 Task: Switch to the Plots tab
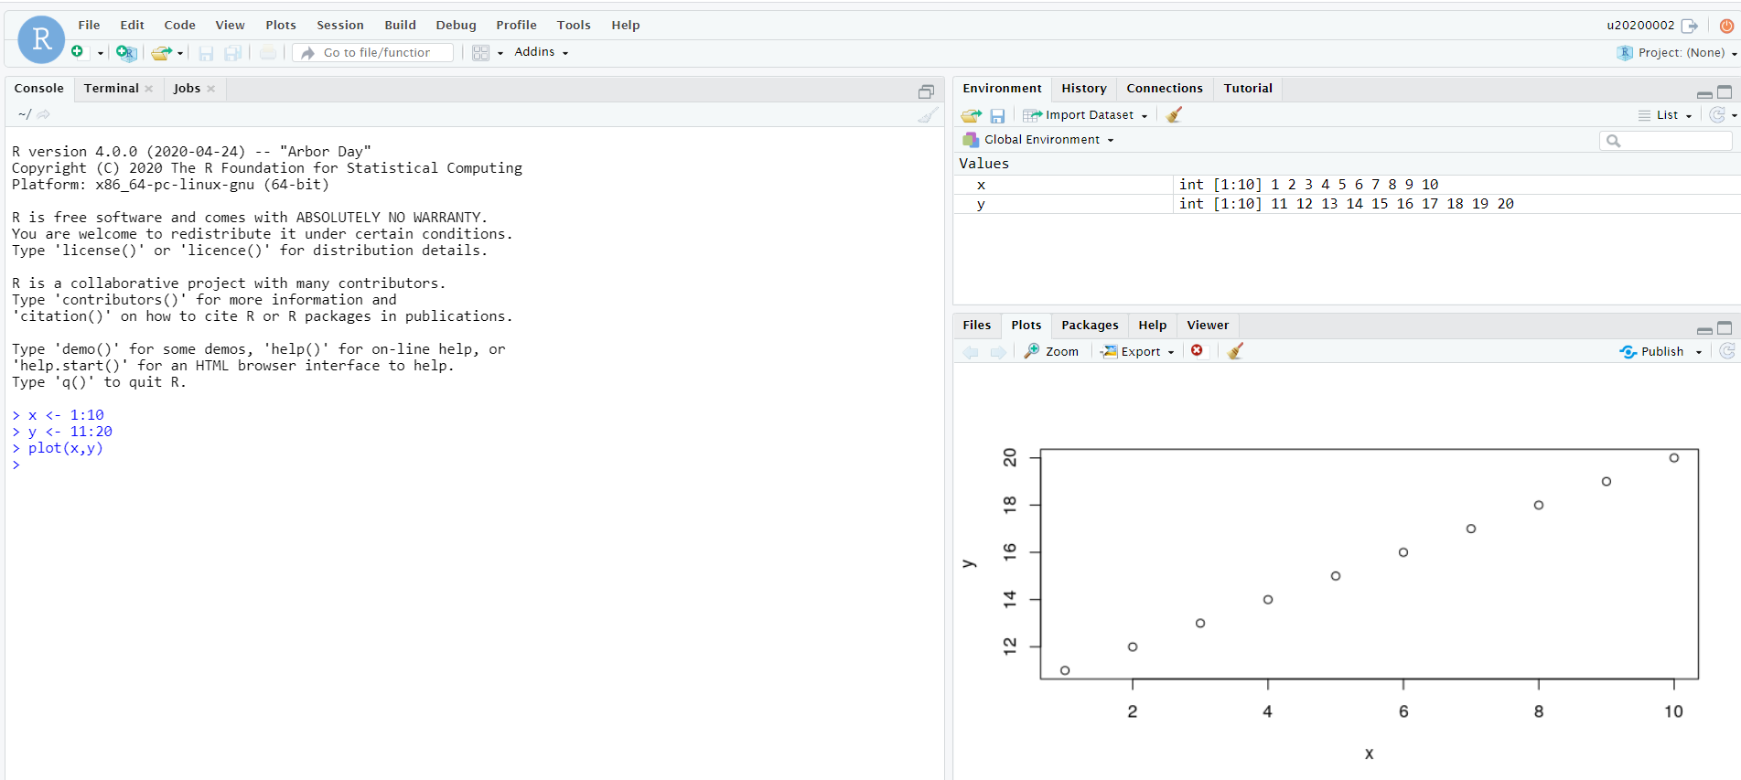pyautogui.click(x=1026, y=326)
